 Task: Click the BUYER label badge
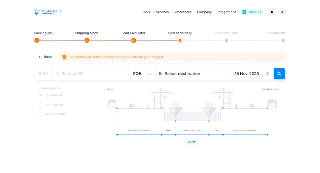click(192, 142)
